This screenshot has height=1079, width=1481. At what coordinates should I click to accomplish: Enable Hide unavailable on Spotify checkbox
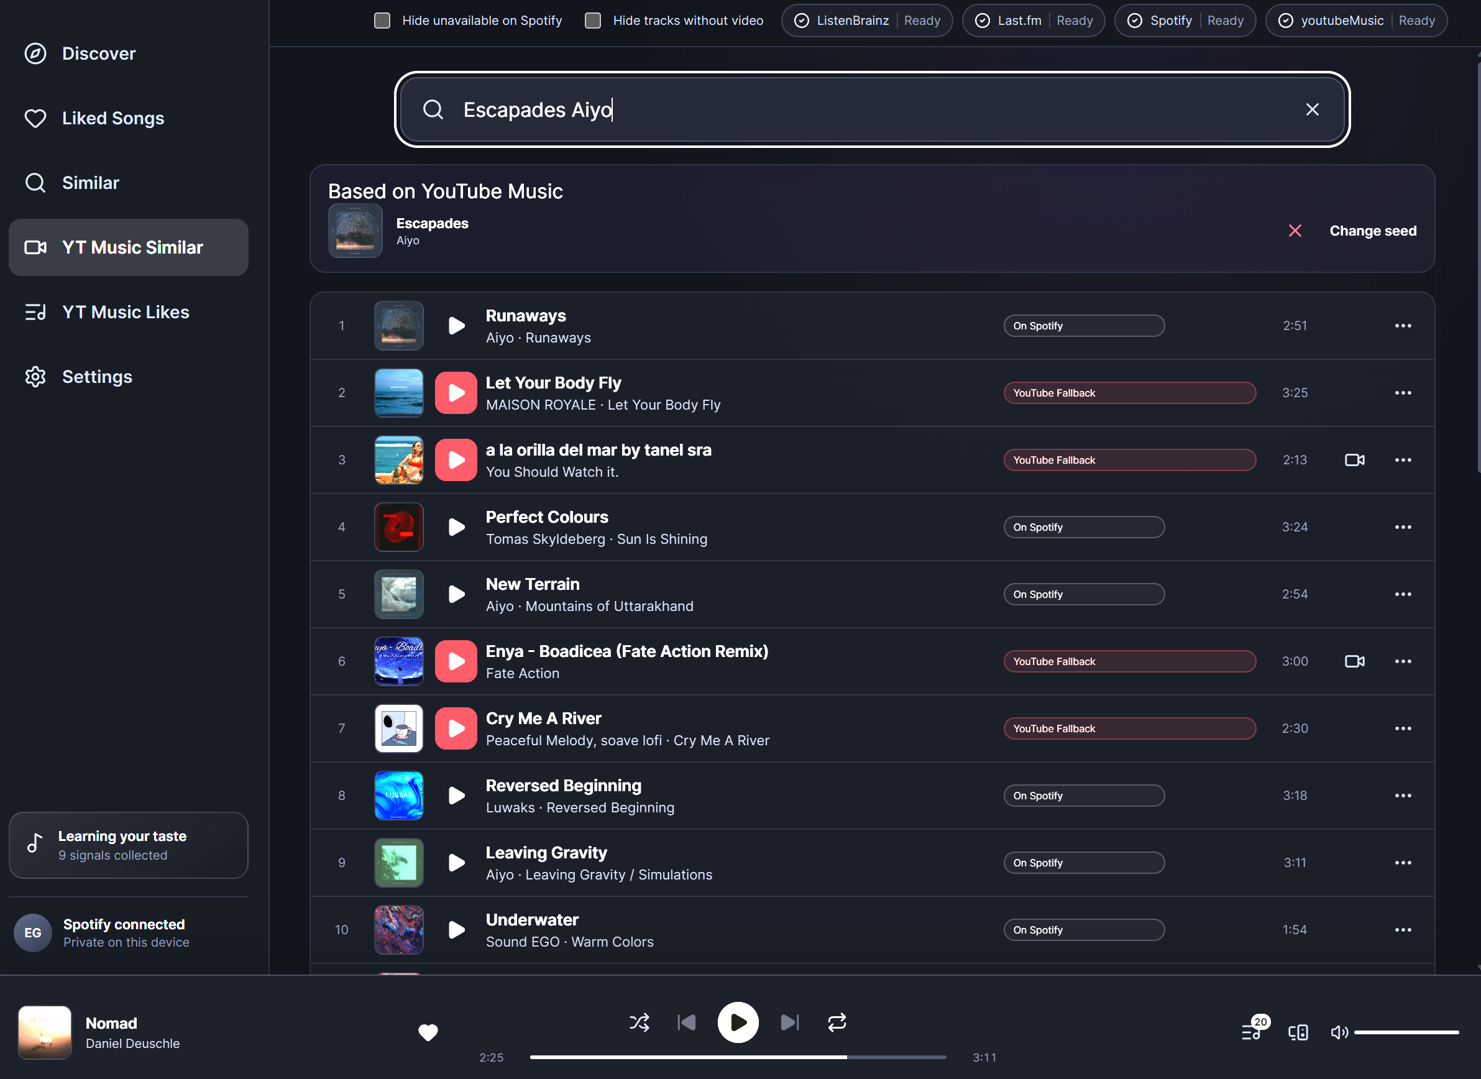pos(382,21)
